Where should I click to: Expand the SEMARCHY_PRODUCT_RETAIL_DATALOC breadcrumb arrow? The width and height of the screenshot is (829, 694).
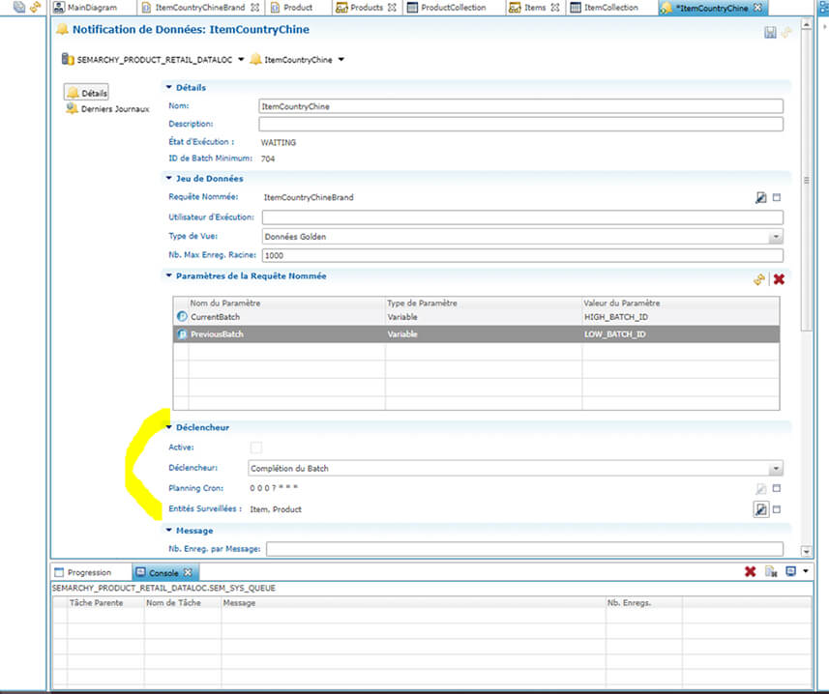[241, 60]
